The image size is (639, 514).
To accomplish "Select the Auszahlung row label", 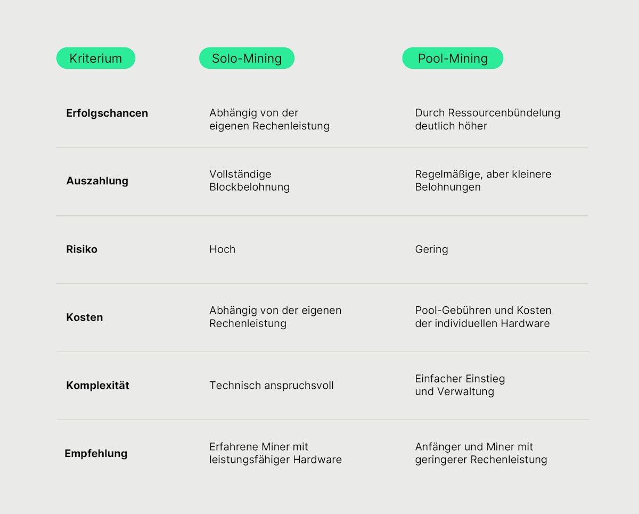I will point(97,181).
